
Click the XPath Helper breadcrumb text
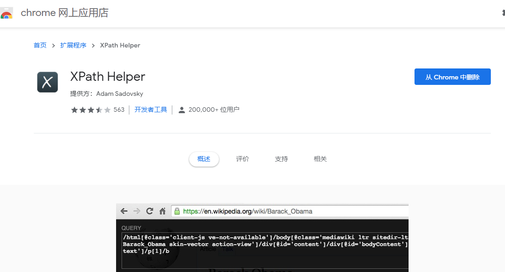point(120,45)
